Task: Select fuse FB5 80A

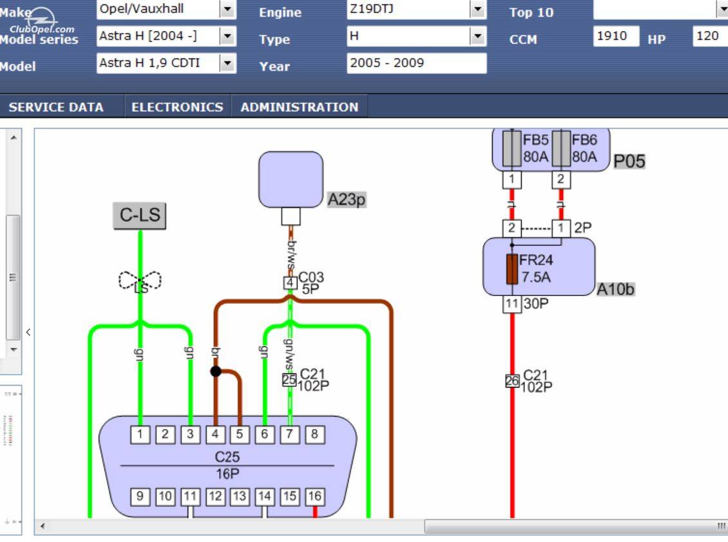Action: tap(512, 149)
